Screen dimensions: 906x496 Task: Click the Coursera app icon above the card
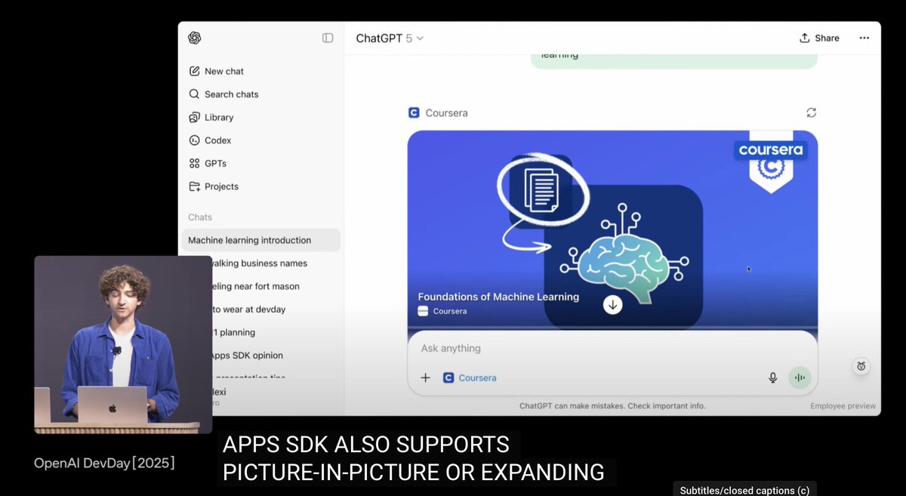[414, 112]
